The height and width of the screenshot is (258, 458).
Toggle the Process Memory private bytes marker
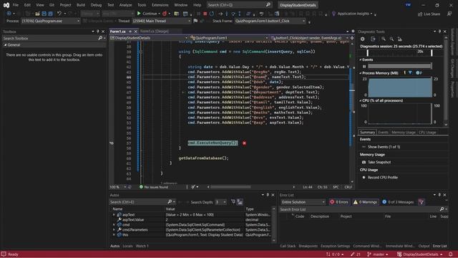(419, 73)
